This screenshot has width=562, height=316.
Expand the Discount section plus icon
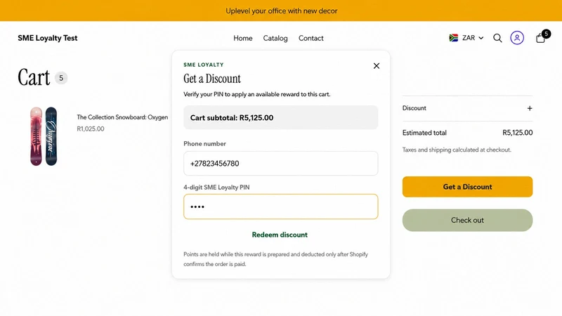530,108
